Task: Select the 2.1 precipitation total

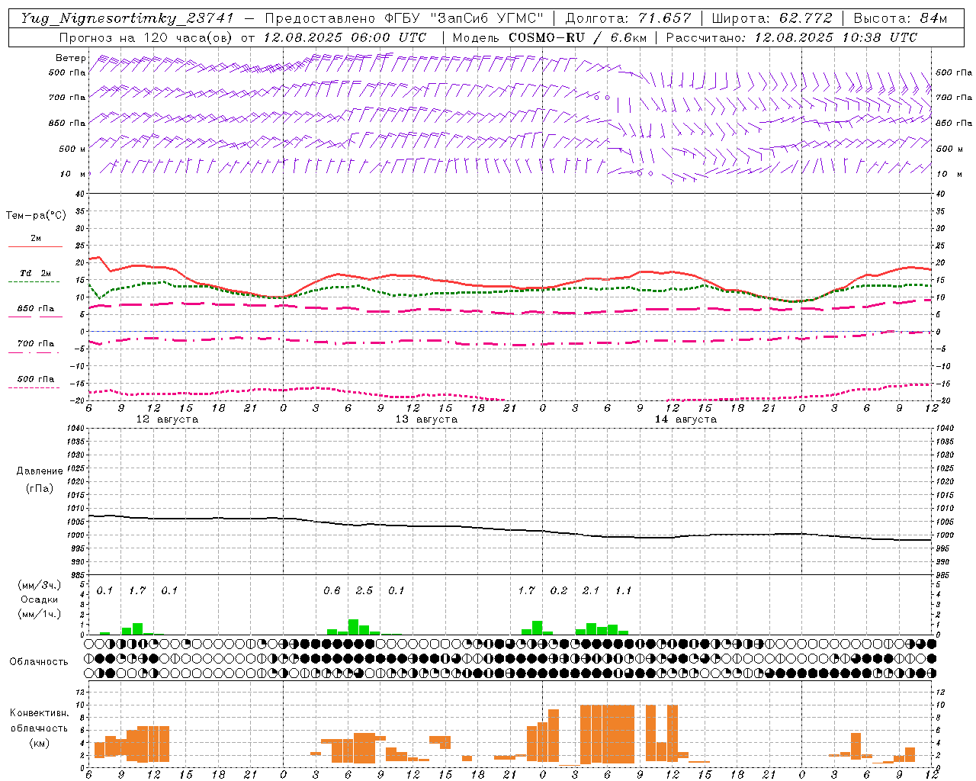Action: 591,590
